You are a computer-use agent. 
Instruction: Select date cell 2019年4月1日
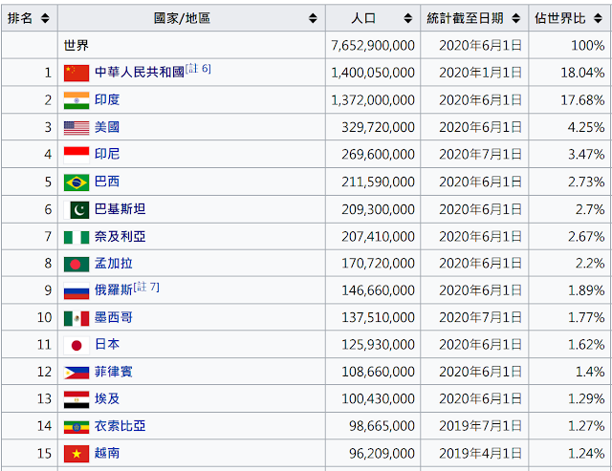tap(480, 454)
